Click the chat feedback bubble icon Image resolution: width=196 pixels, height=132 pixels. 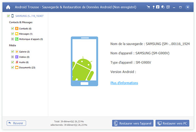(x=163, y=7)
